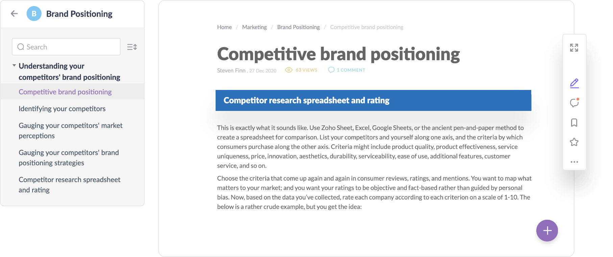
Task: Click the round B avatar for Brand Positioning
Action: 34,14
